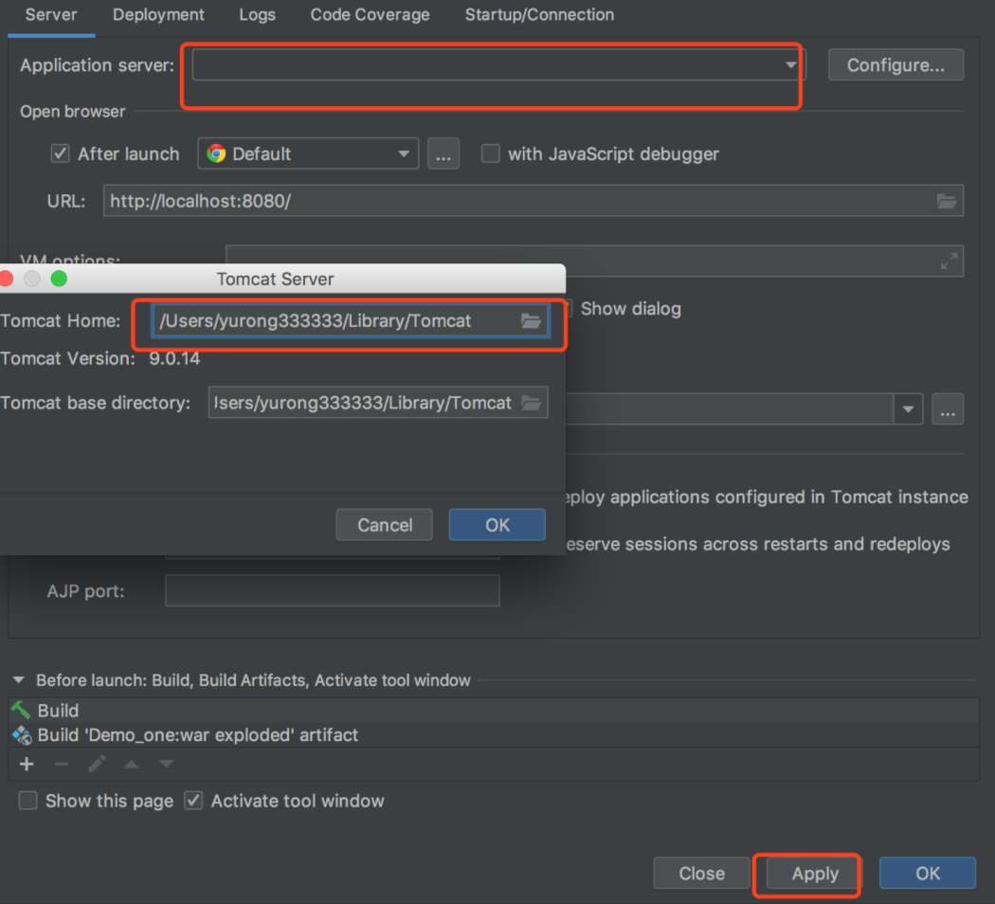Open the Application server dropdown

498,64
